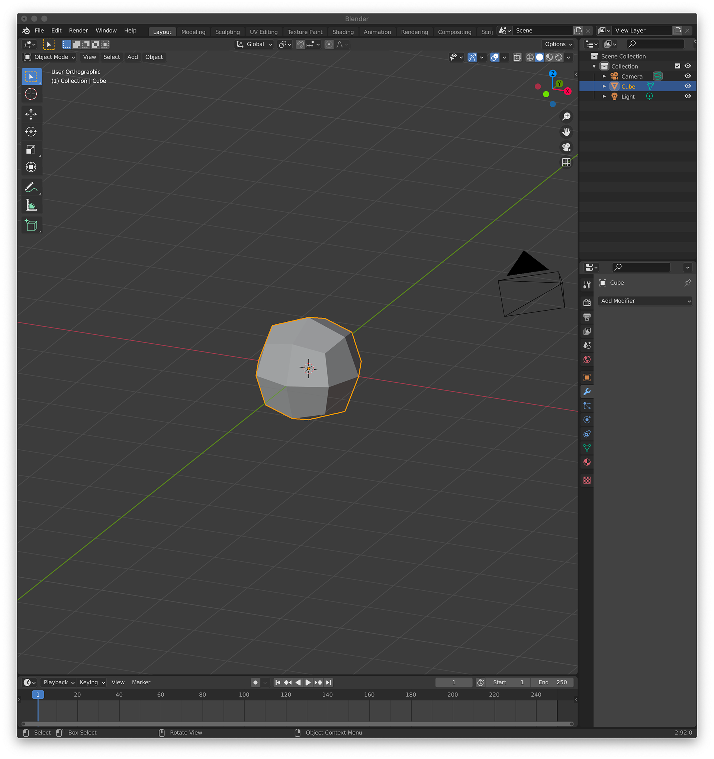Pick the Add Cube tool
714x759 pixels.
click(31, 225)
